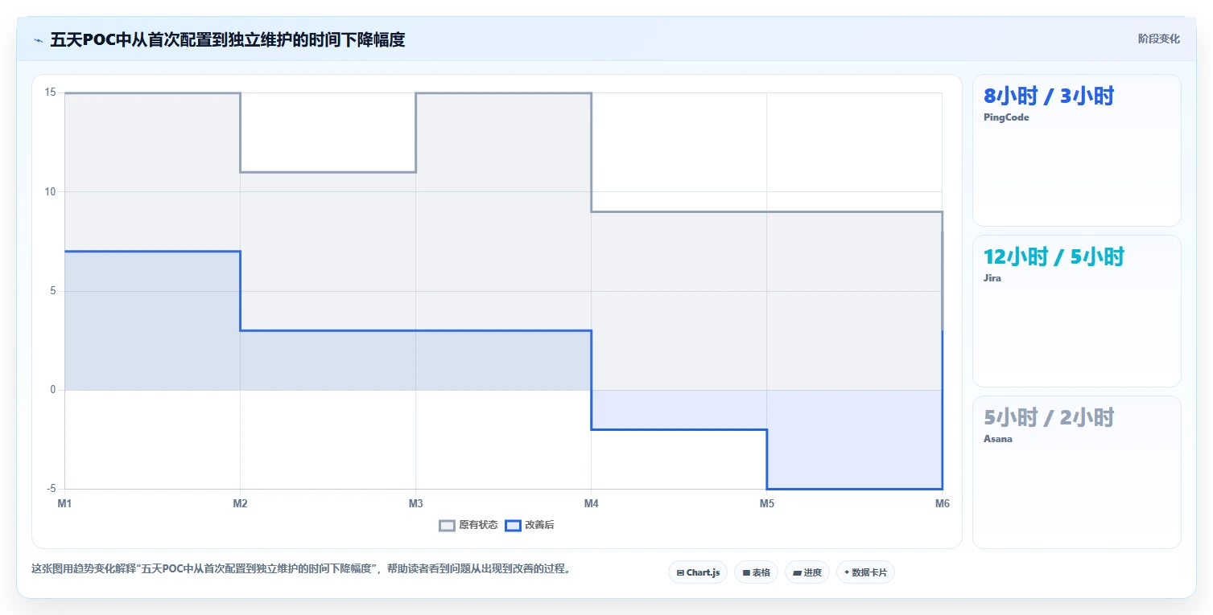Click the lightning icon beside the chart title
This screenshot has width=1213, height=615.
tap(38, 39)
